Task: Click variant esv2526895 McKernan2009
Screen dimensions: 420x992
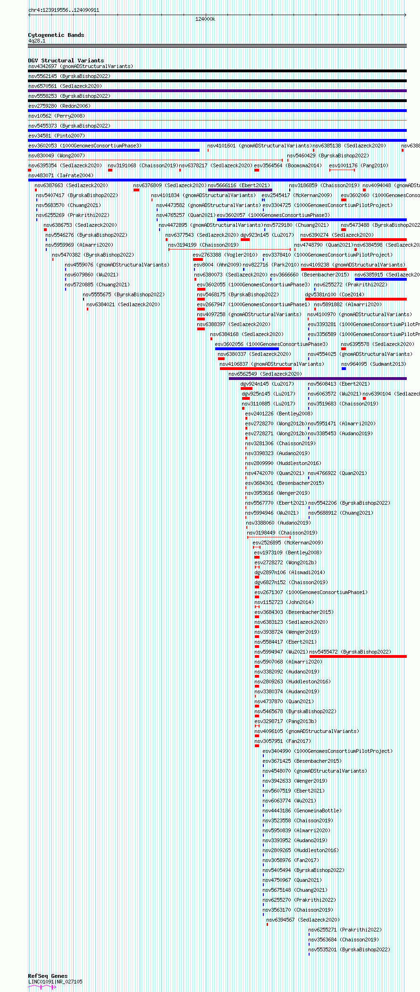Action: tap(288, 543)
